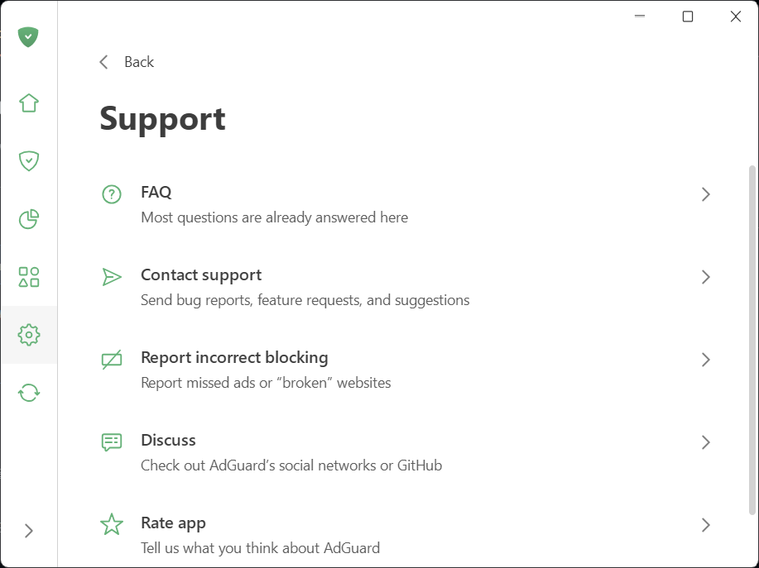Click the Update circular arrows icon
Screen dimensions: 759x568
(x=29, y=393)
